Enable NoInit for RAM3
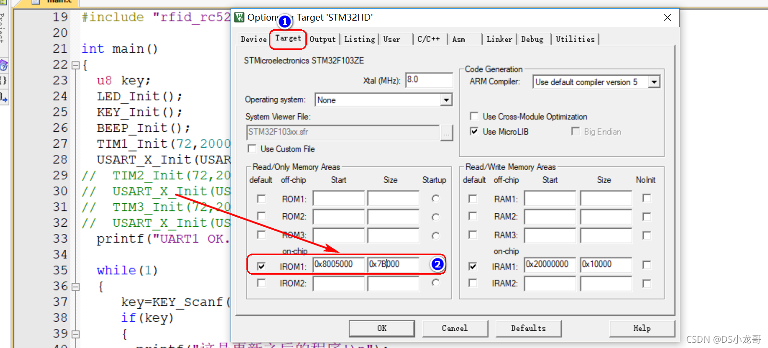 tap(647, 235)
